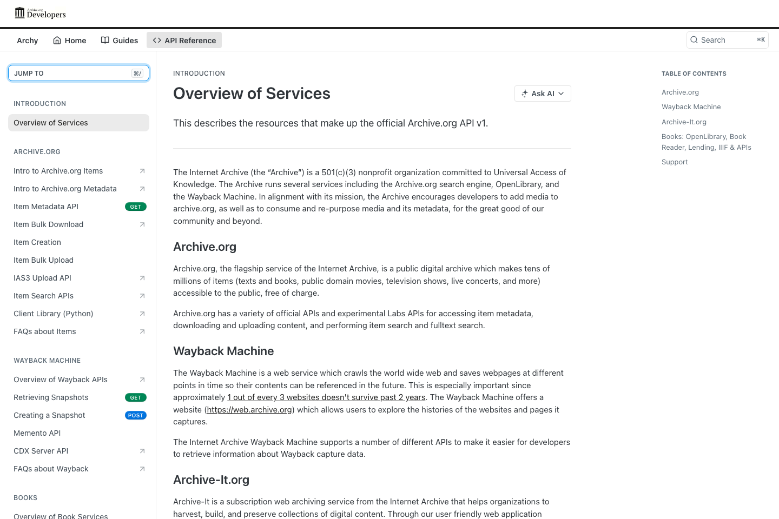The height and width of the screenshot is (519, 779).
Task: Click the GET badge next to Item Metadata API
Action: click(135, 207)
